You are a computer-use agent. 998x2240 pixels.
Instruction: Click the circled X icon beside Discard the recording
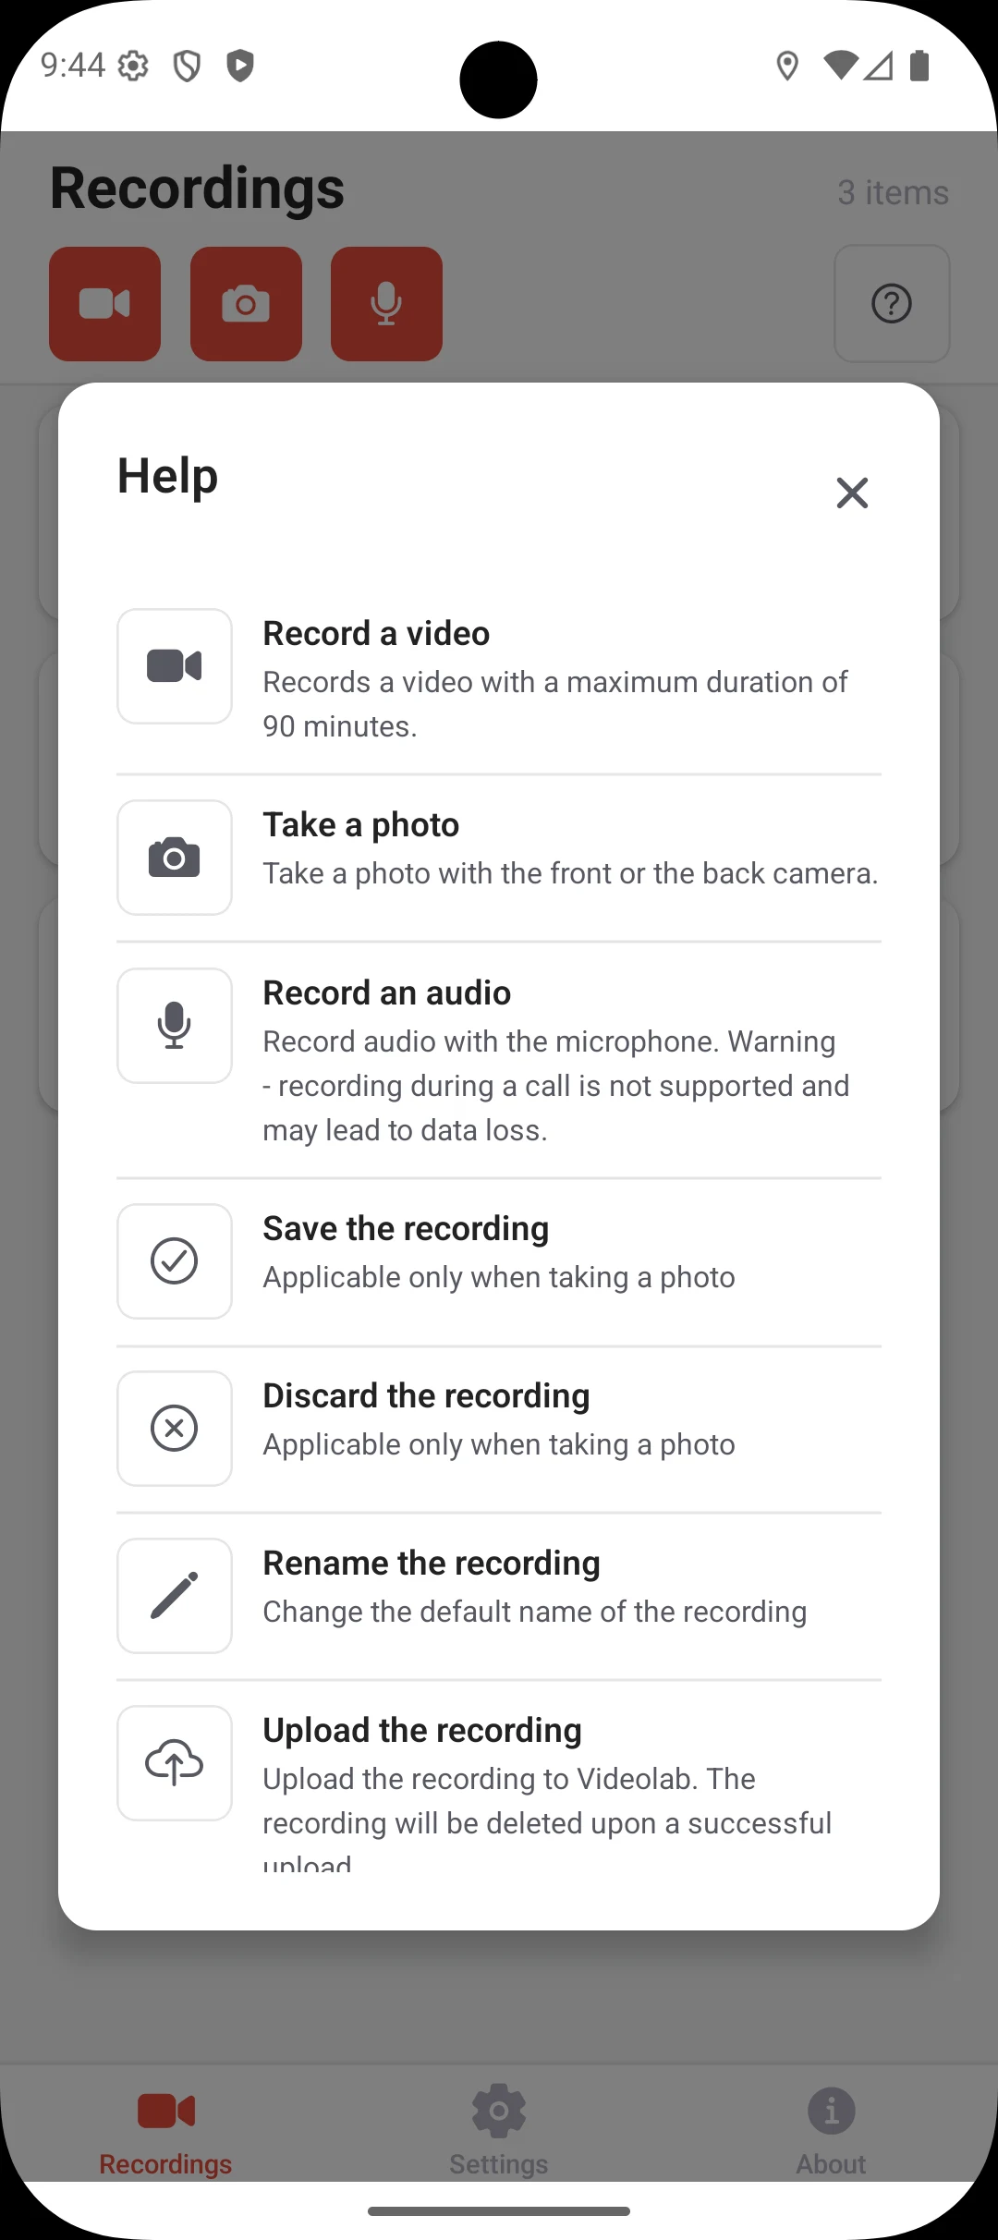[x=175, y=1429]
